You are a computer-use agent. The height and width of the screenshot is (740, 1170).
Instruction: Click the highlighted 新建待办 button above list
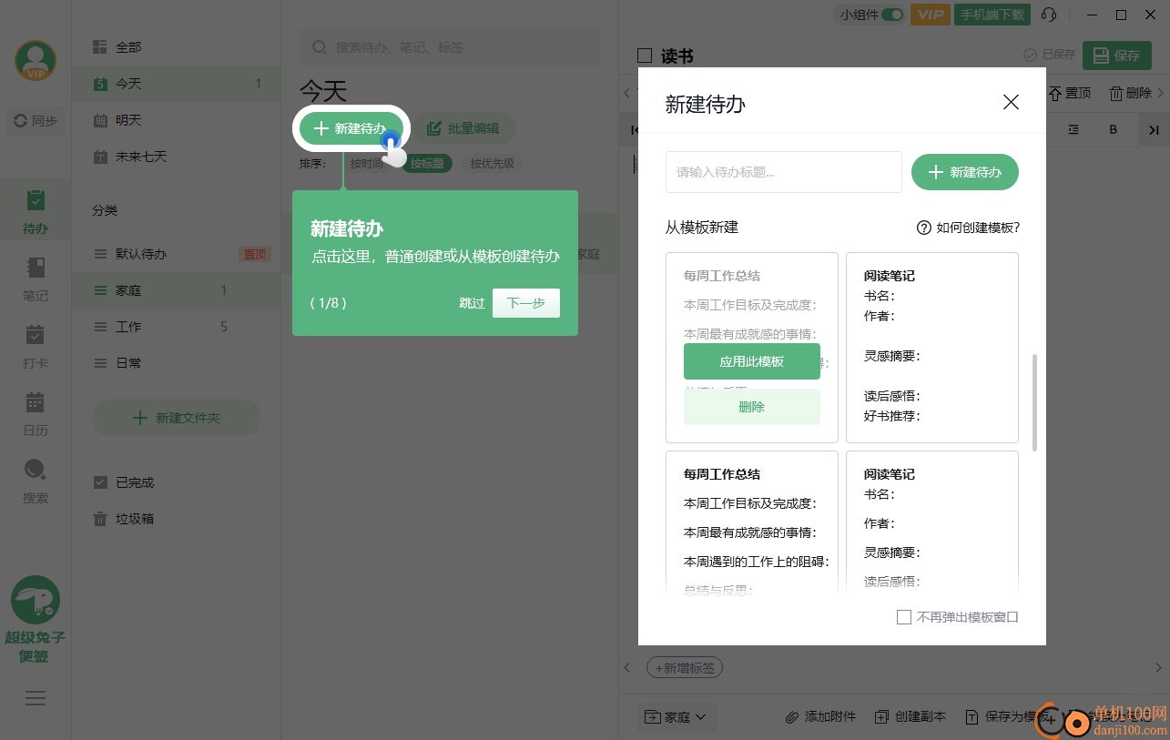tap(351, 128)
